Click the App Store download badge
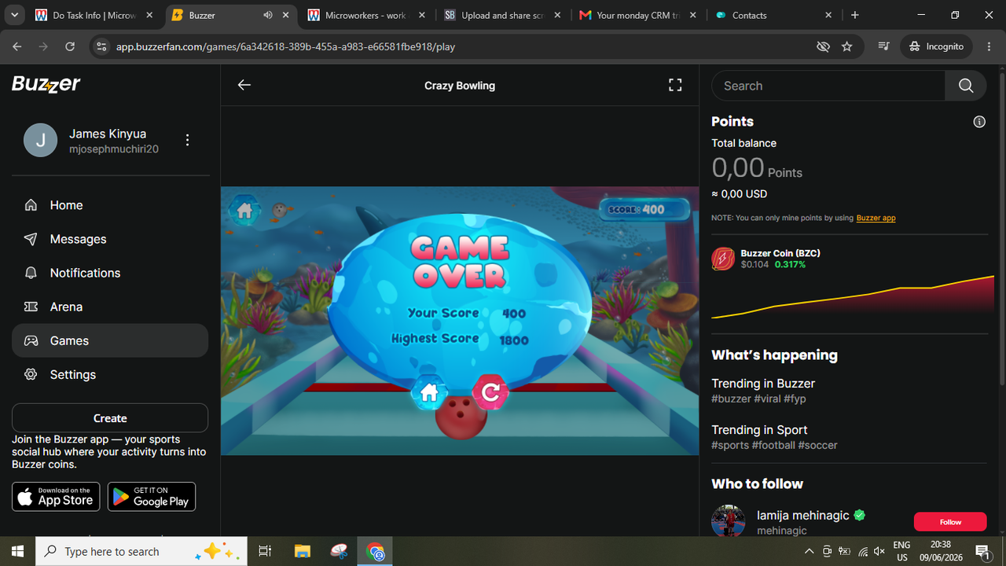 coord(56,497)
